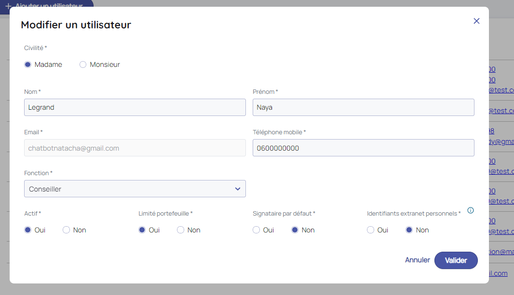Choose Non for Limité portefeuille
The height and width of the screenshot is (295, 514).
click(x=181, y=230)
